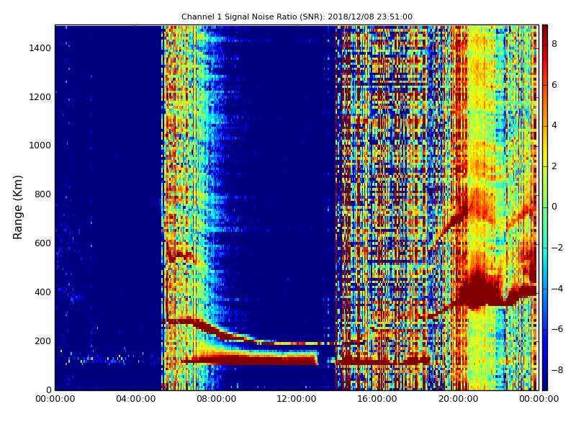Click the y-axis tick label 1400
The image size is (576, 432).
[x=40, y=48]
